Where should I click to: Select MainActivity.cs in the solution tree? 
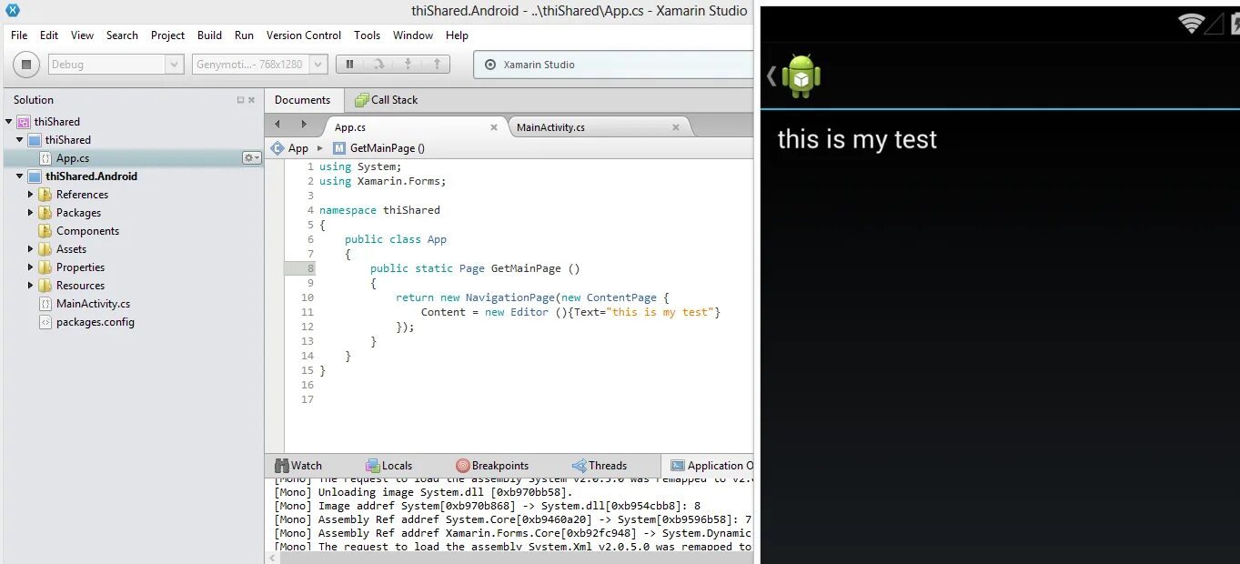point(93,304)
